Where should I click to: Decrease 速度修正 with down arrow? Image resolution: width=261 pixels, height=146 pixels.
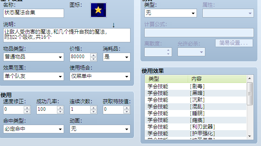click(27, 112)
